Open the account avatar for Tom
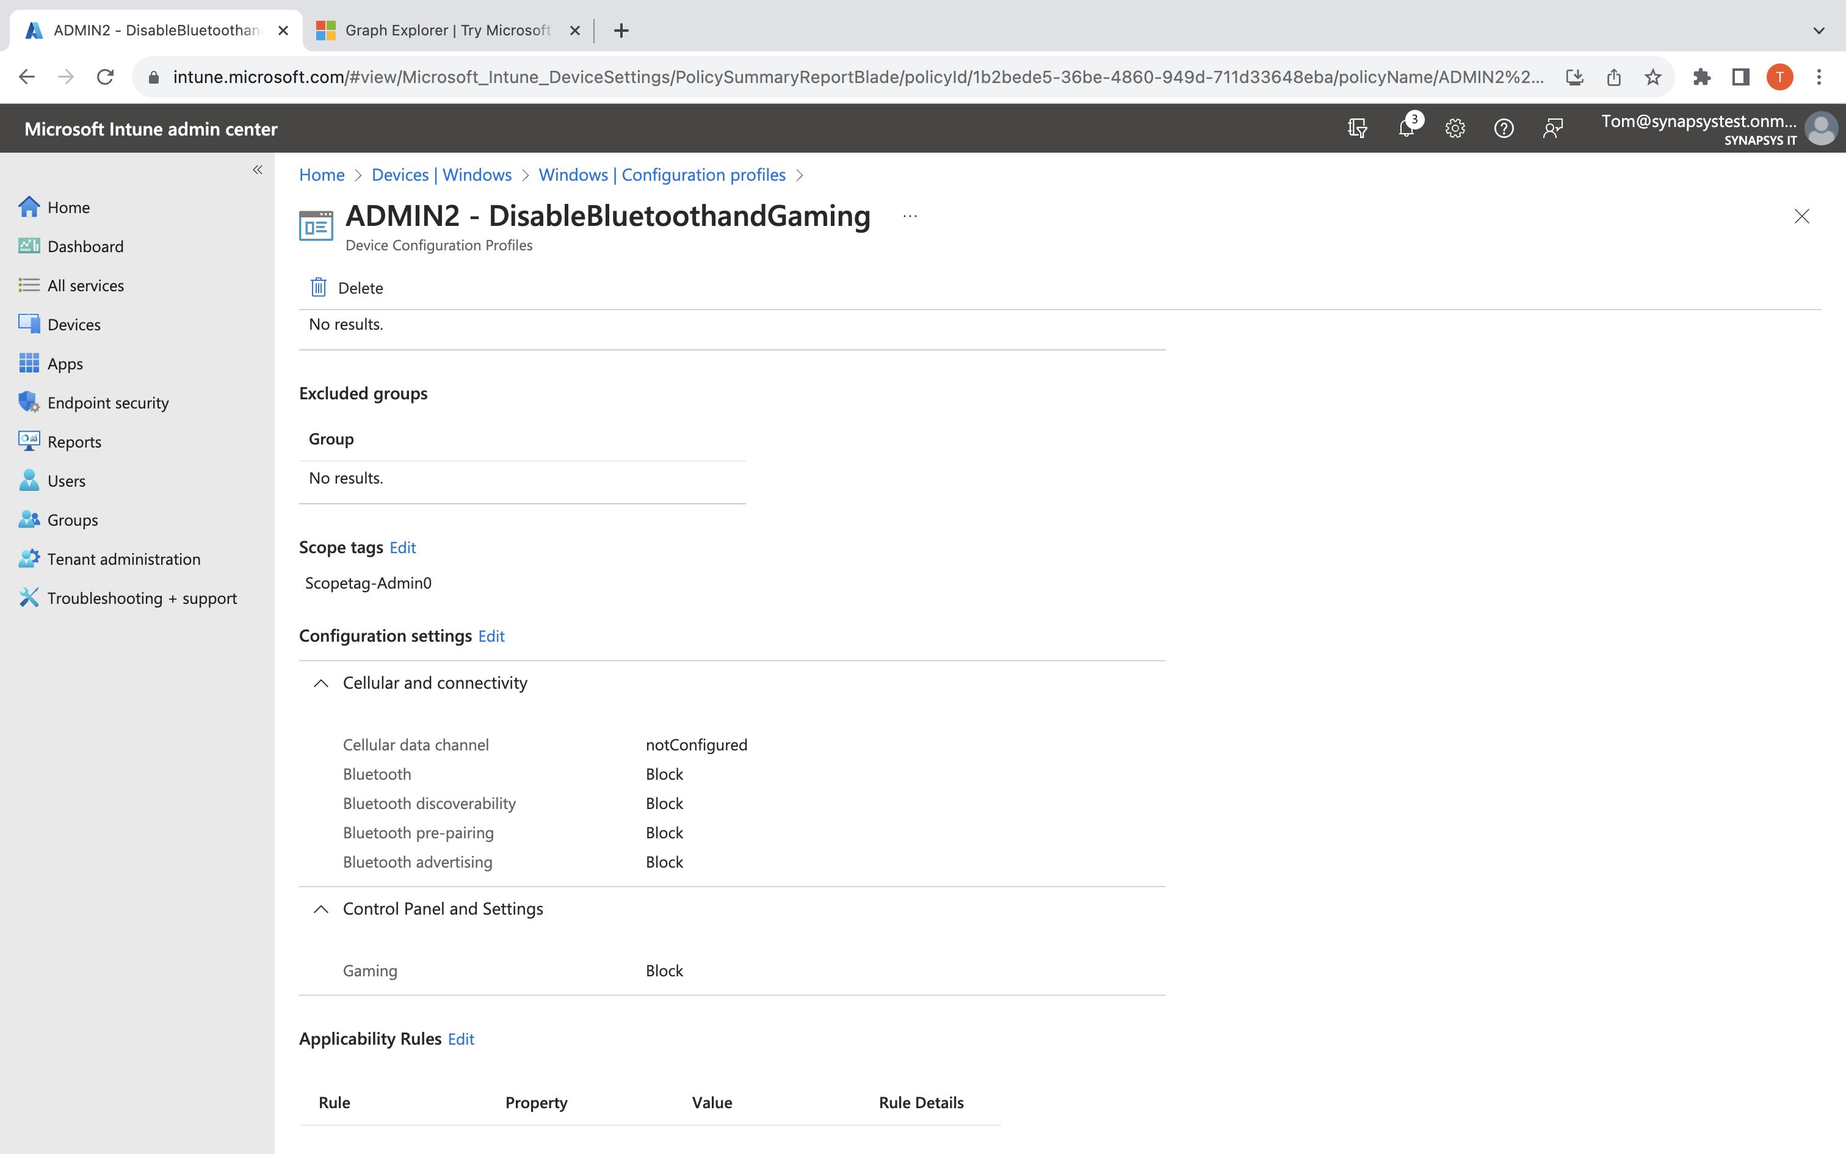Image resolution: width=1846 pixels, height=1154 pixels. [x=1822, y=128]
